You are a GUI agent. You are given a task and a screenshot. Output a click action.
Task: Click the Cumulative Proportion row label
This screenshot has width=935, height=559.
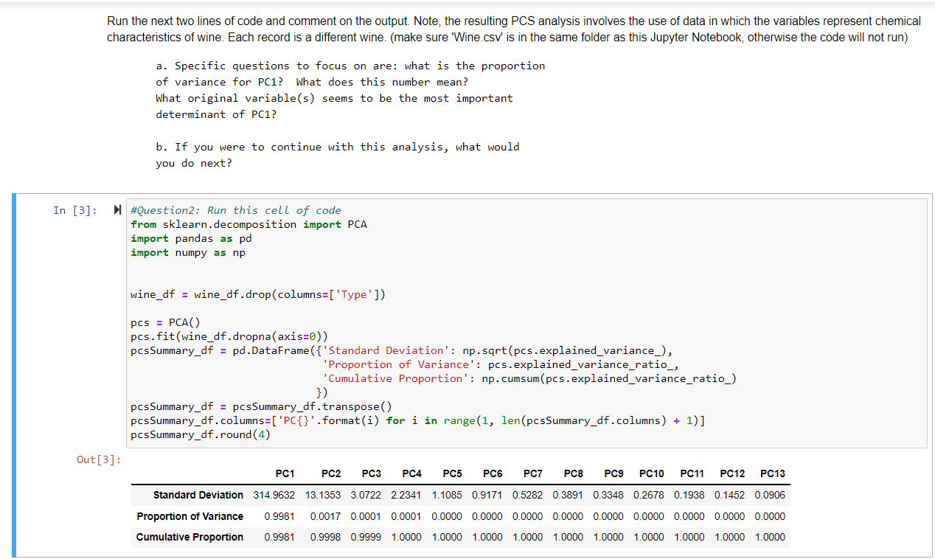tap(192, 537)
